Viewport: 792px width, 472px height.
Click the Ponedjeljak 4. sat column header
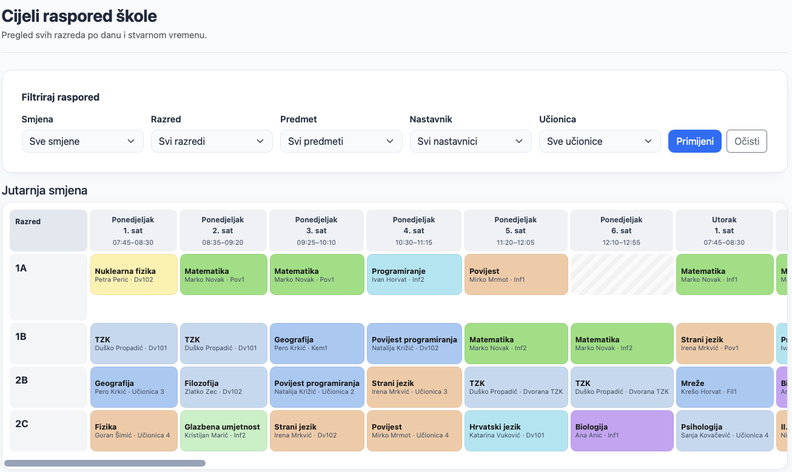[x=414, y=231]
